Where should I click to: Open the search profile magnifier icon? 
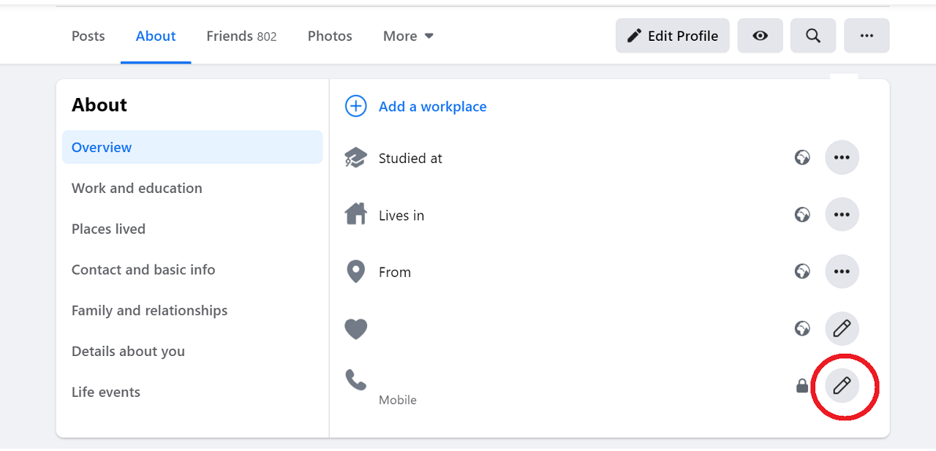point(812,36)
